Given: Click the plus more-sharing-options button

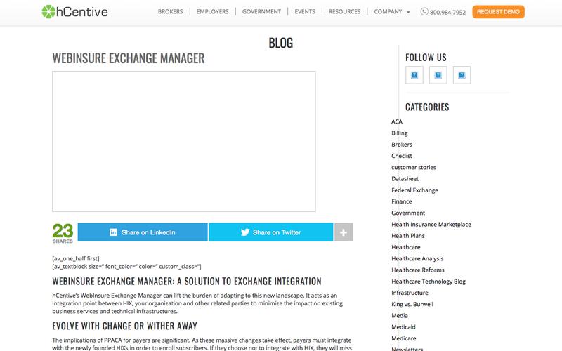Looking at the screenshot, I should [x=344, y=232].
